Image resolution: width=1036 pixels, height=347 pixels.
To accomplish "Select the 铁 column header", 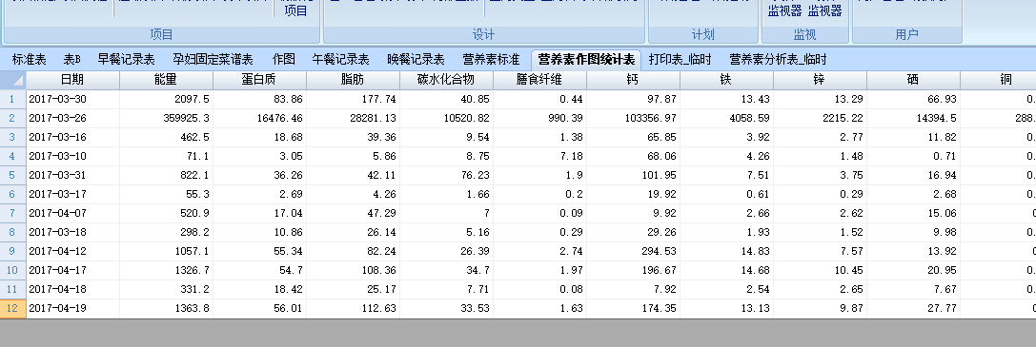I will (726, 80).
